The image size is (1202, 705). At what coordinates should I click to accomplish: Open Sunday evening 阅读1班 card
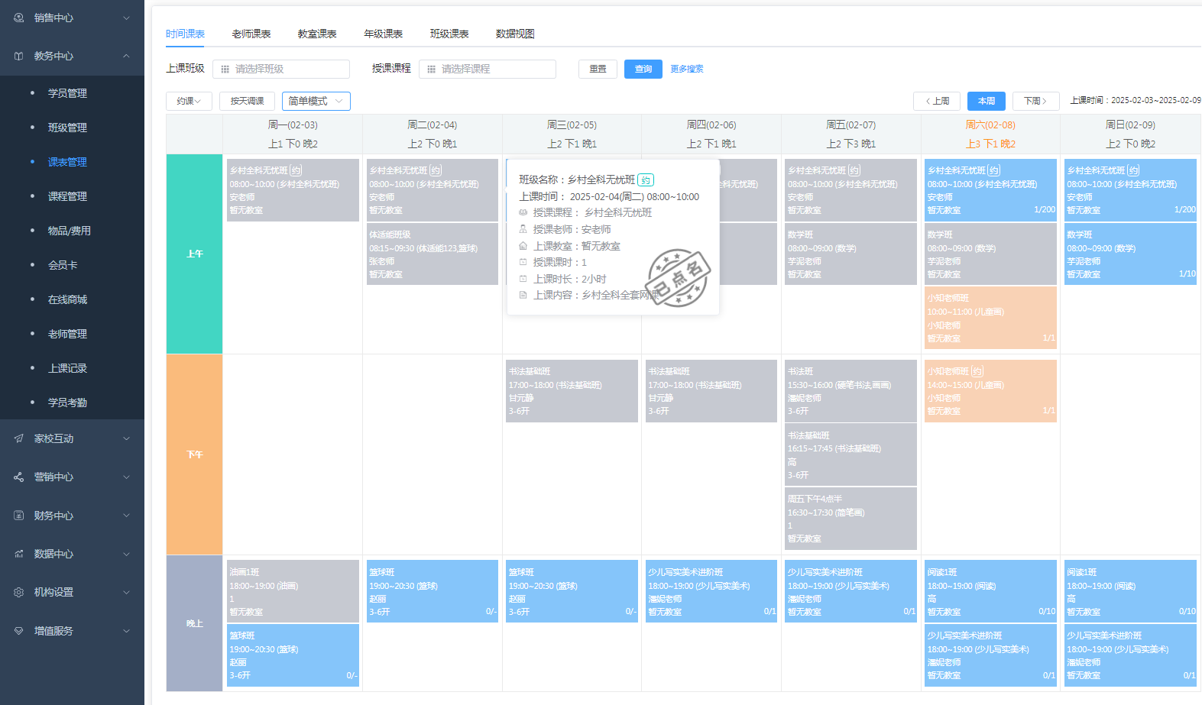[x=1130, y=591]
